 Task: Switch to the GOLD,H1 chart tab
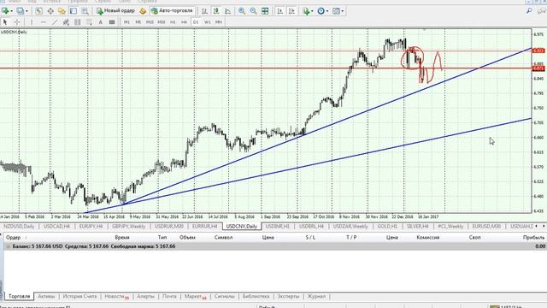point(387,226)
